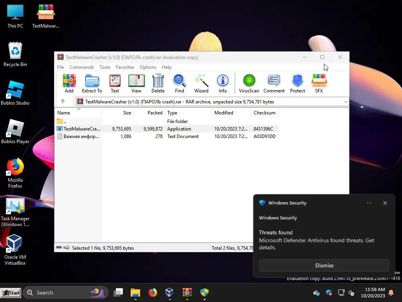Maximize the WinRAR window
Viewport: 402px width, 302px height.
322,57
